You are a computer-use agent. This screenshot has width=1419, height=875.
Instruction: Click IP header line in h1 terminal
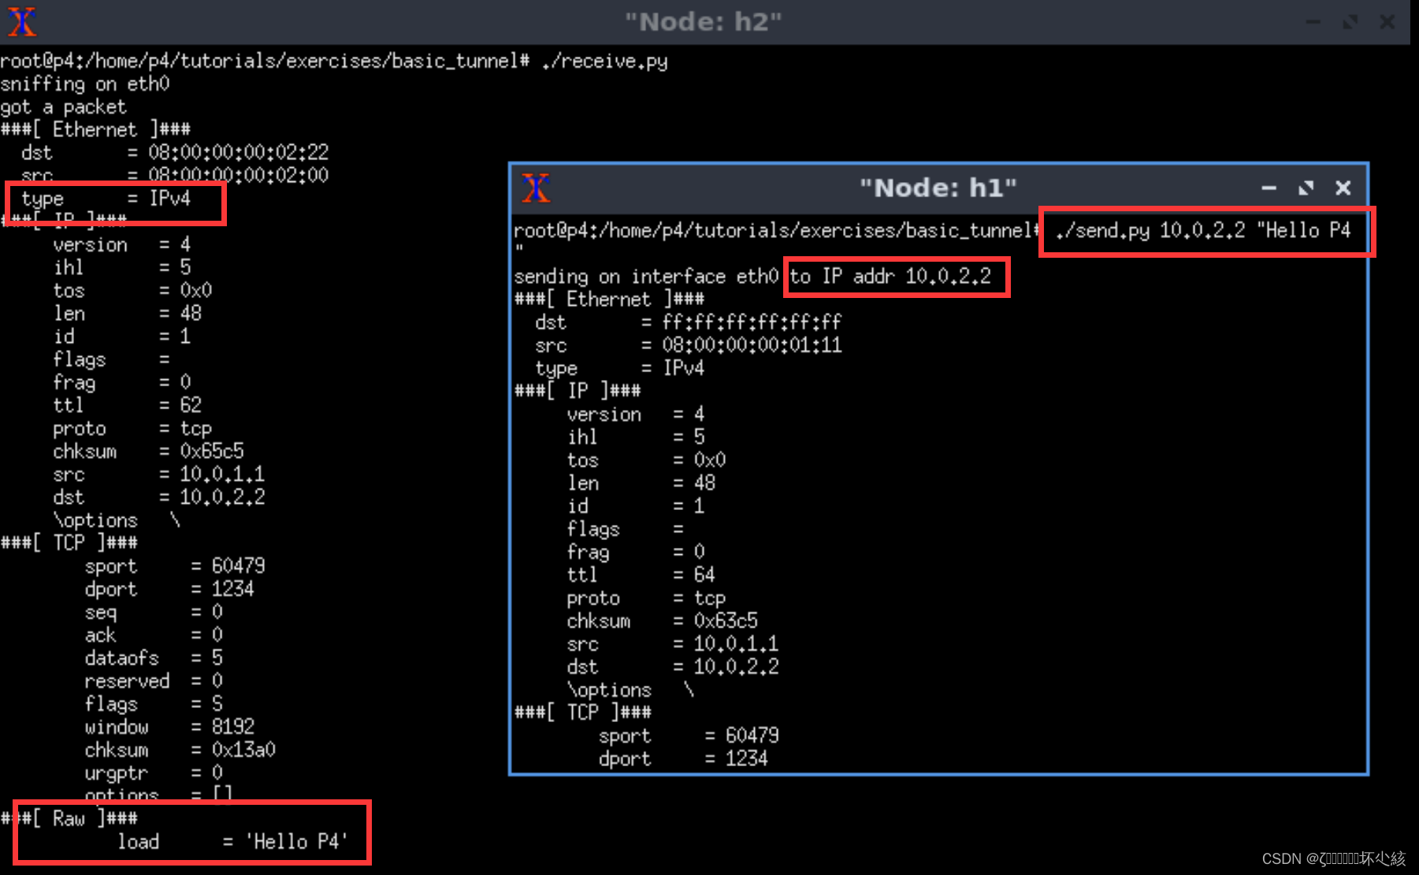point(578,391)
